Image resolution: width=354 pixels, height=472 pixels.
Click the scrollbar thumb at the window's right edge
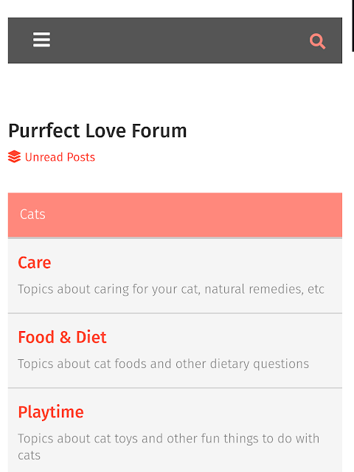[x=353, y=26]
